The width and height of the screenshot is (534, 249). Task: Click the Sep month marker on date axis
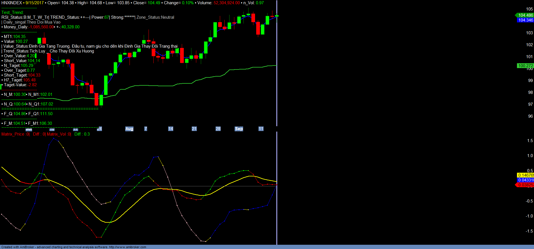[x=239, y=129]
